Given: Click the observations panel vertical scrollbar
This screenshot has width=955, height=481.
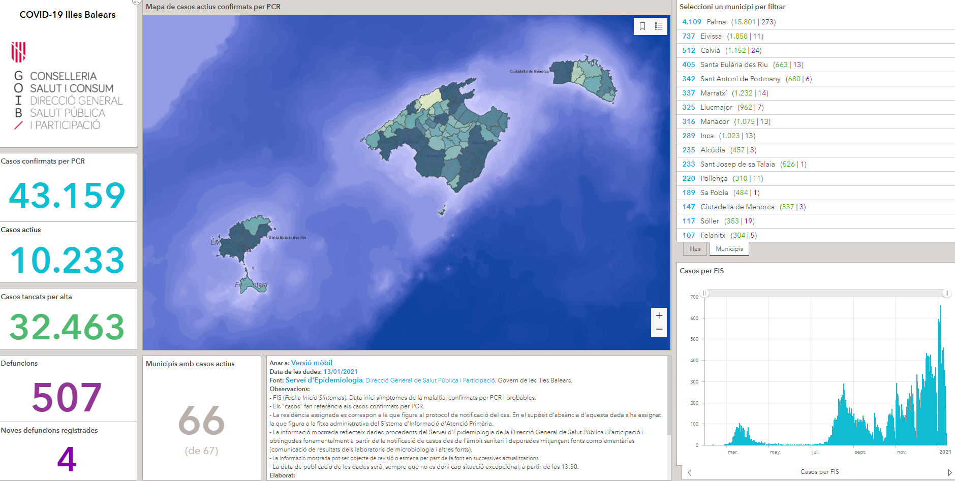Looking at the screenshot, I should (668, 396).
